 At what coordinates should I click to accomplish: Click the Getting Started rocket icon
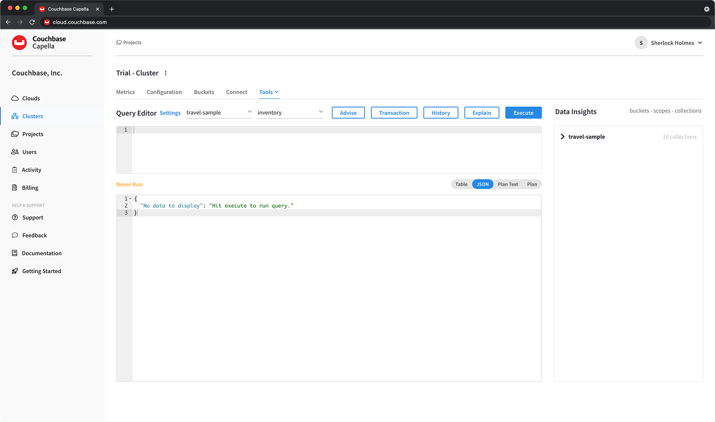(x=15, y=271)
